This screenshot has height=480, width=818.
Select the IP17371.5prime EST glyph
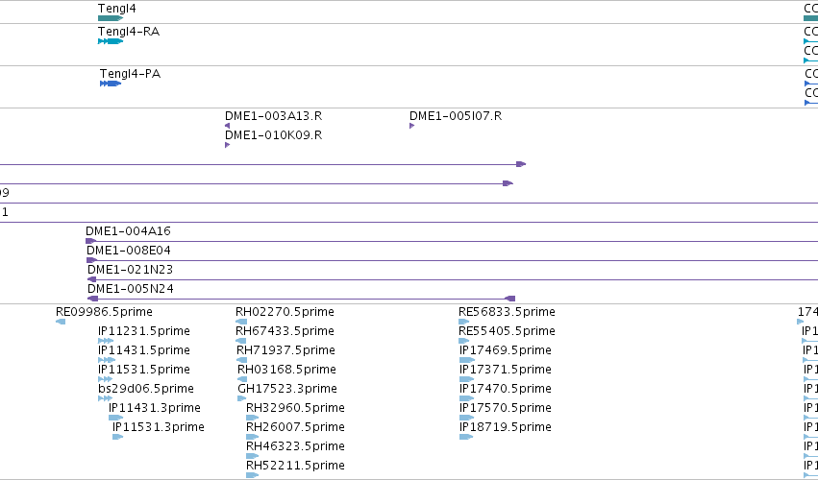coord(467,379)
